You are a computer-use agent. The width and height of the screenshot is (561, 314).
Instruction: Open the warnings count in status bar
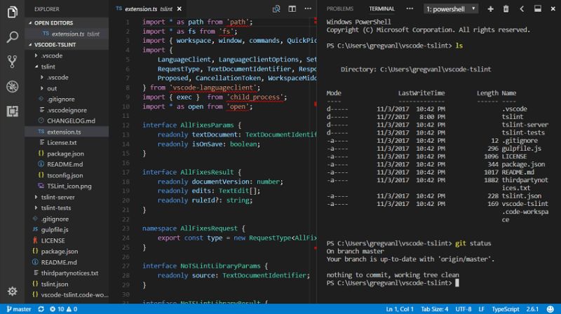point(72,309)
